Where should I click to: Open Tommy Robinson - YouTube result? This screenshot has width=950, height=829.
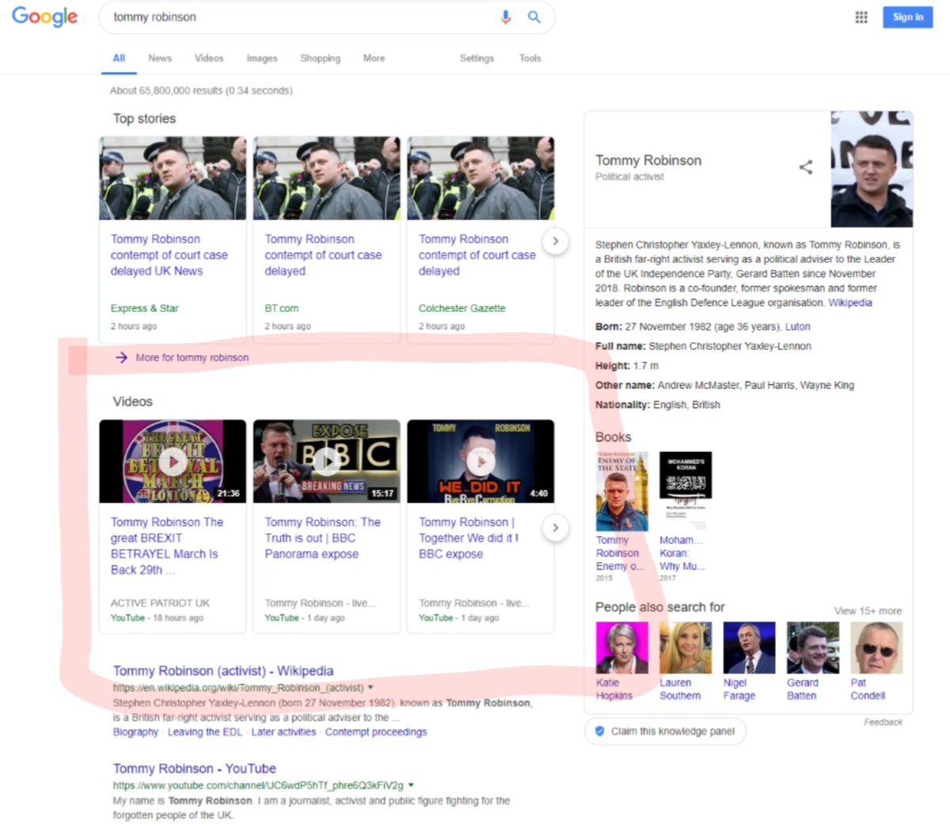point(195,768)
